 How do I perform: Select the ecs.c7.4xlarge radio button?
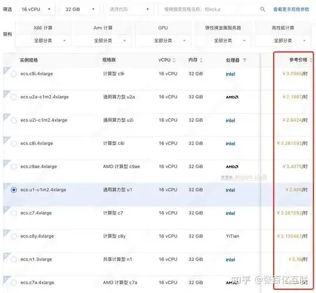tap(14, 213)
